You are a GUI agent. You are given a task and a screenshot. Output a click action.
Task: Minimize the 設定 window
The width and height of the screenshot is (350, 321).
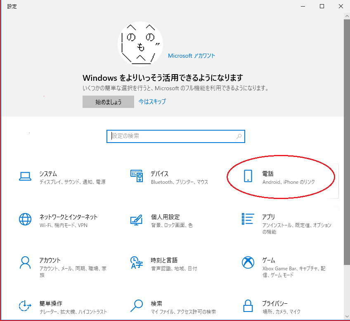pos(303,6)
